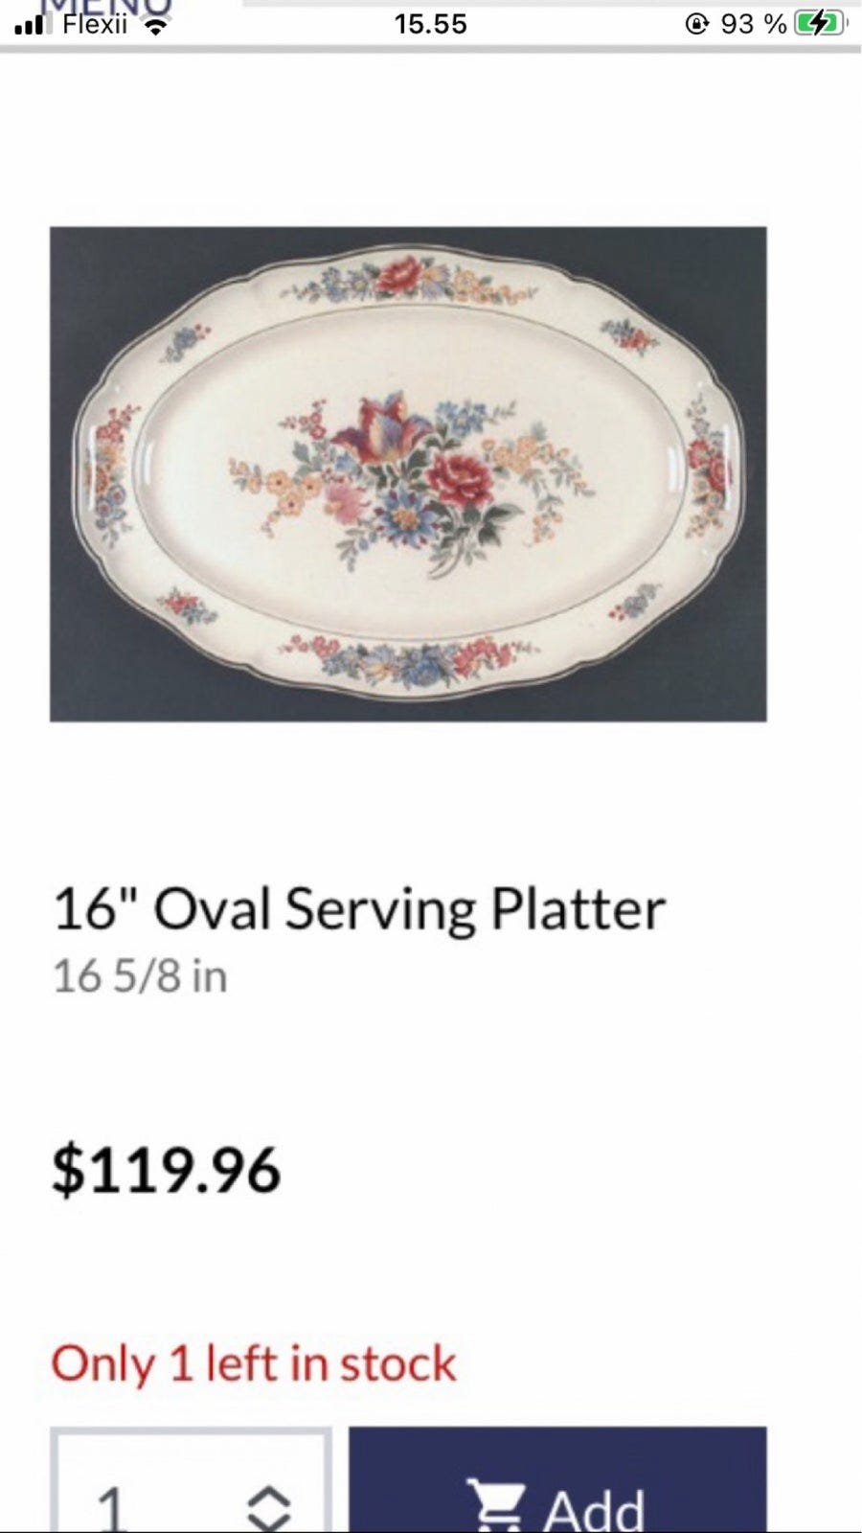The image size is (862, 1533).
Task: Tap the Wi-Fi status icon
Action: coord(153,26)
